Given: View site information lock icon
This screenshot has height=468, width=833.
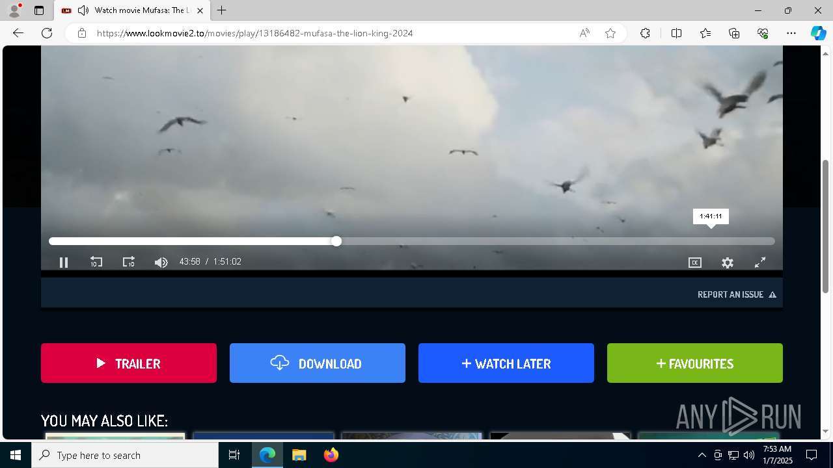Looking at the screenshot, I should coord(82,33).
